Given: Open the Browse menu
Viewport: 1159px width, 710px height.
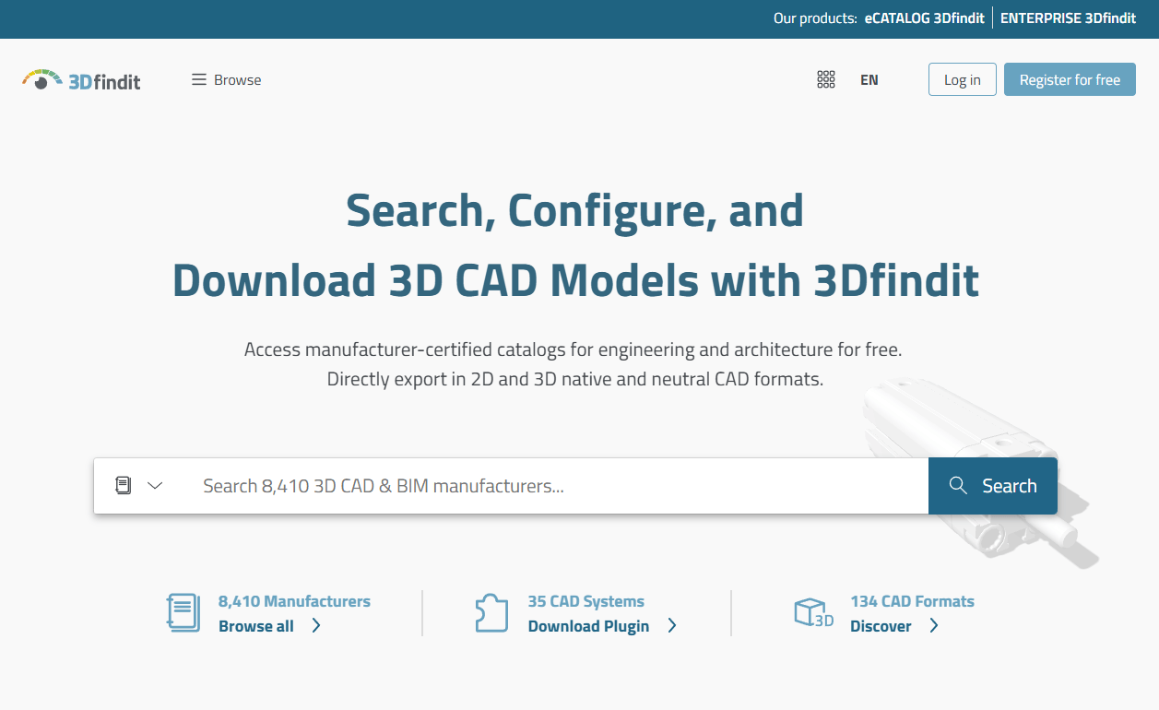Looking at the screenshot, I should [x=226, y=80].
